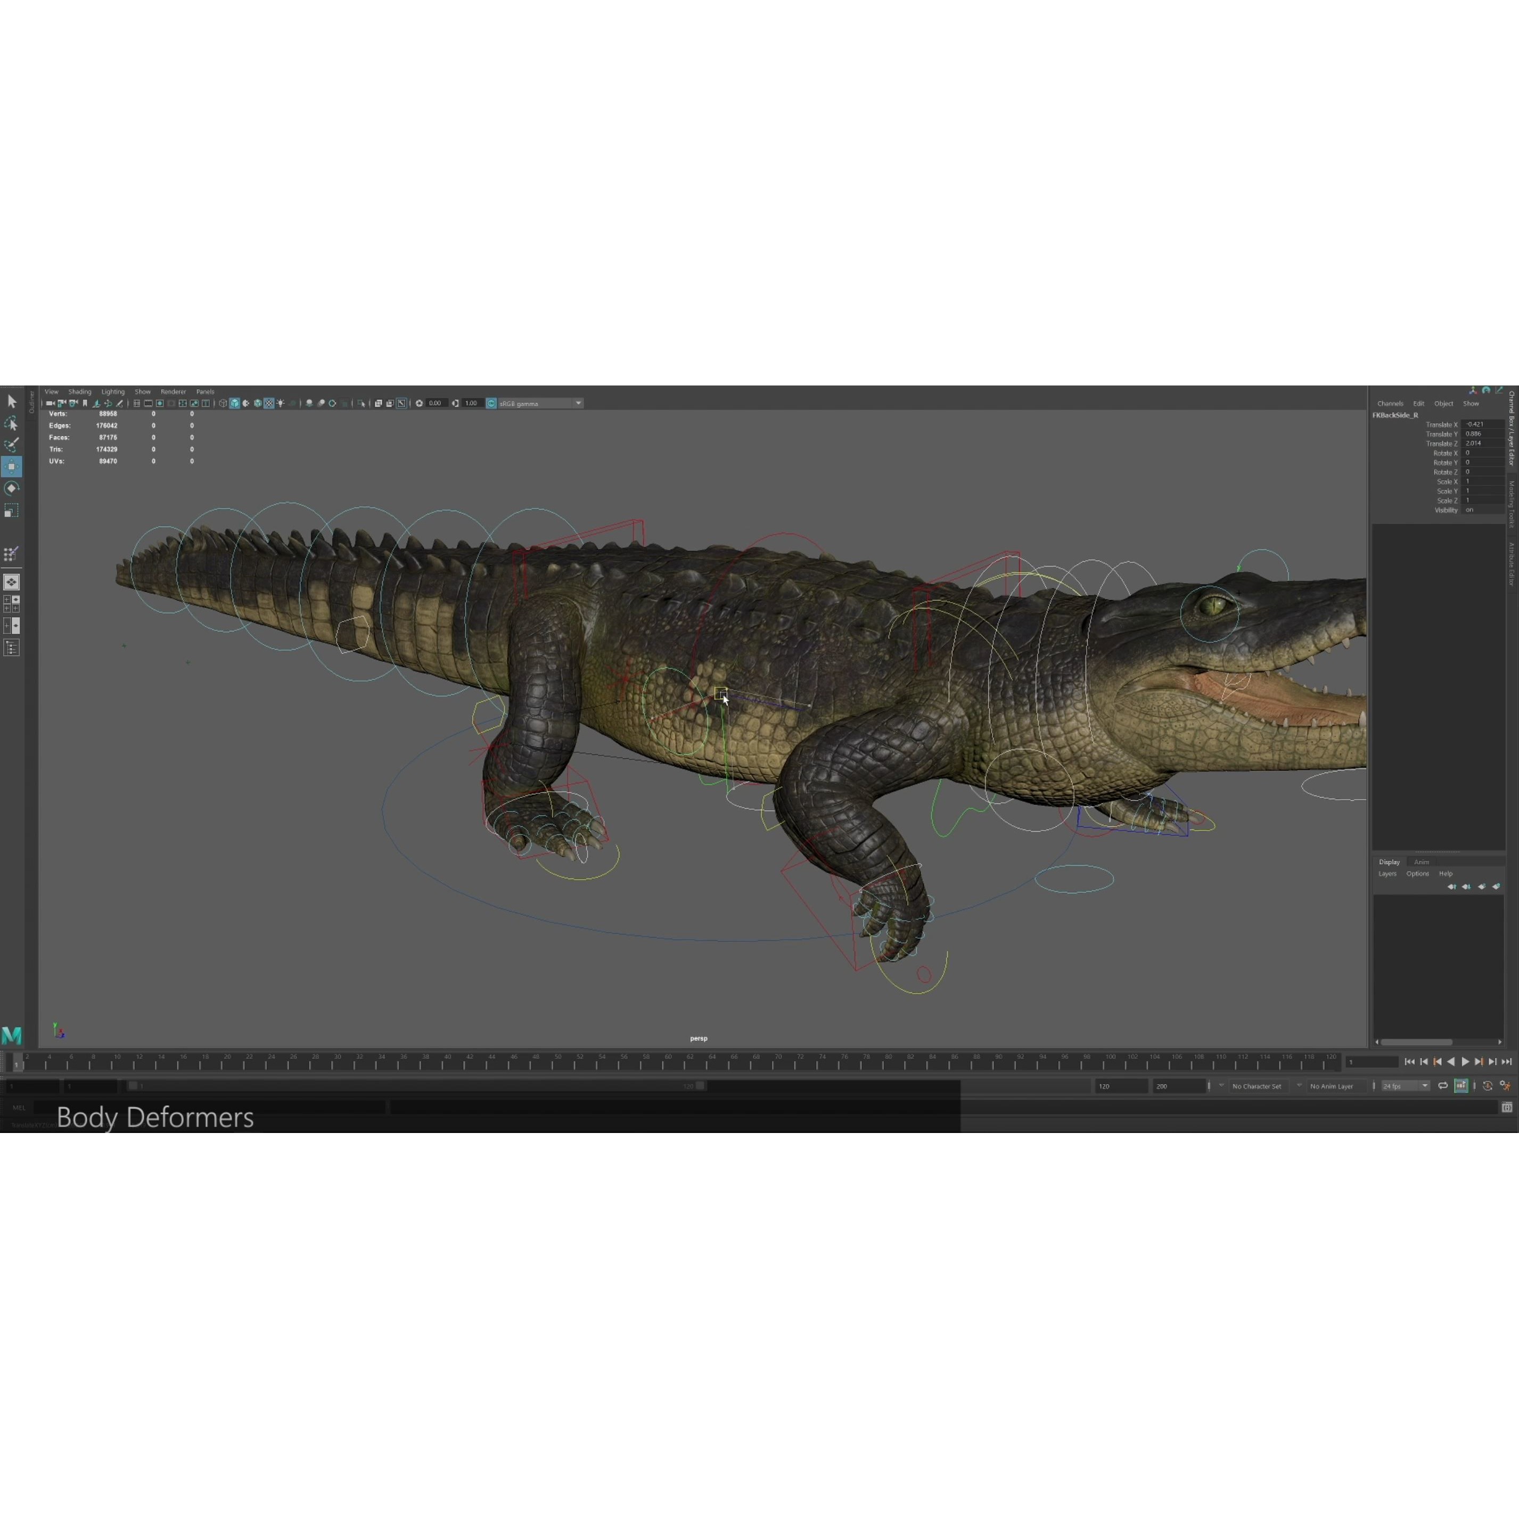Pick the Rotate tool in toolbox
Viewport: 1519px width, 1519px height.
12,488
